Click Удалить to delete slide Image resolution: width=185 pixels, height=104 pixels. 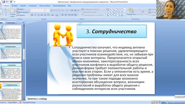(21, 15)
